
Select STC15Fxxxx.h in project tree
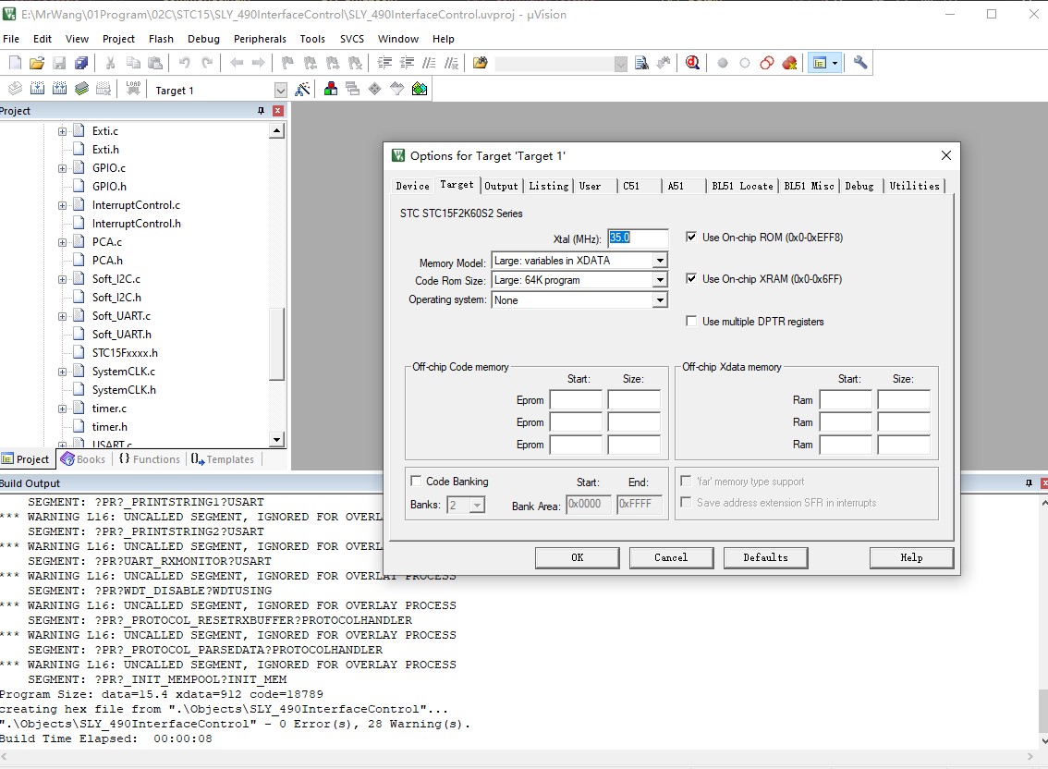click(125, 352)
